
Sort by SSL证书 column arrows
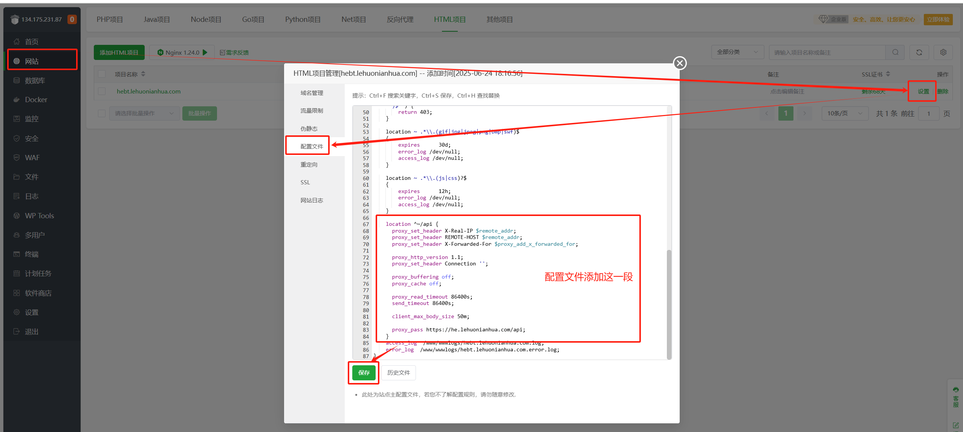coord(888,74)
